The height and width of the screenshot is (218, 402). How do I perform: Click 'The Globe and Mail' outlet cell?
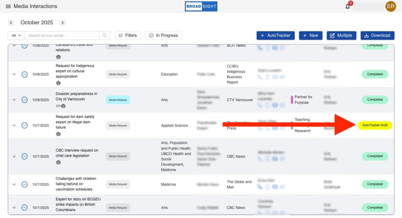click(239, 184)
